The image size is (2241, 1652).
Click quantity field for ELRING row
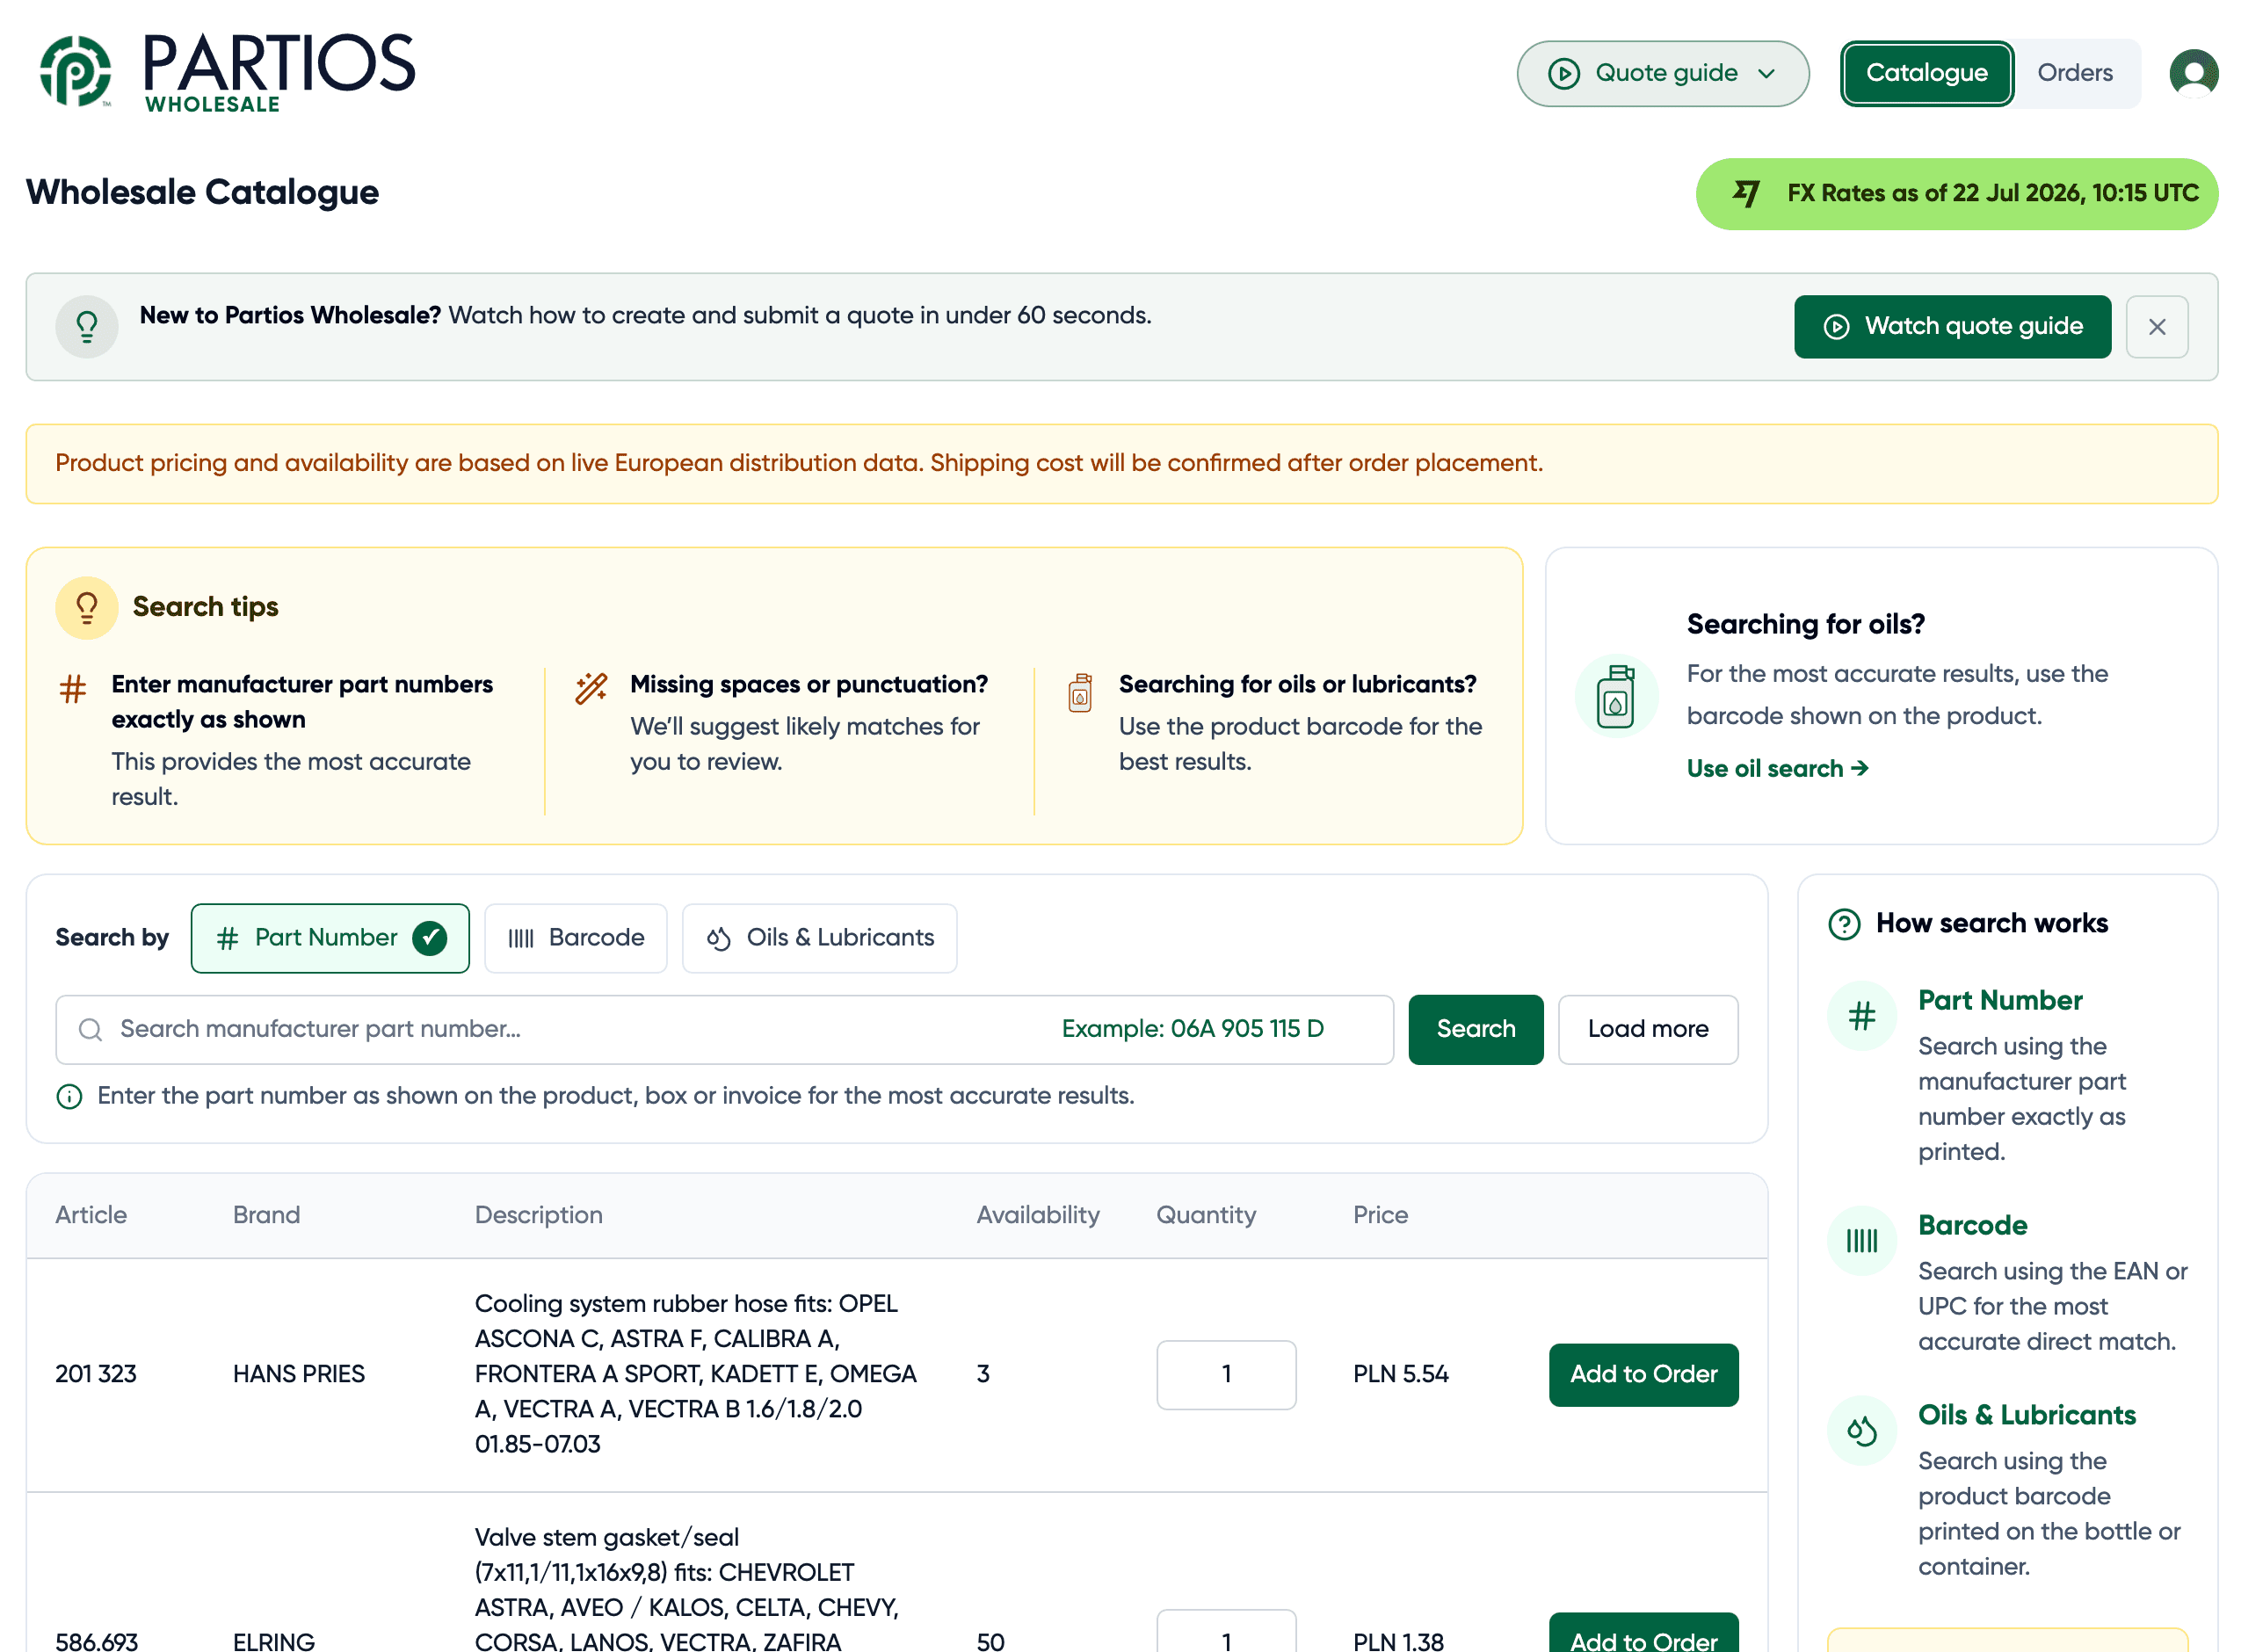pyautogui.click(x=1226, y=1632)
